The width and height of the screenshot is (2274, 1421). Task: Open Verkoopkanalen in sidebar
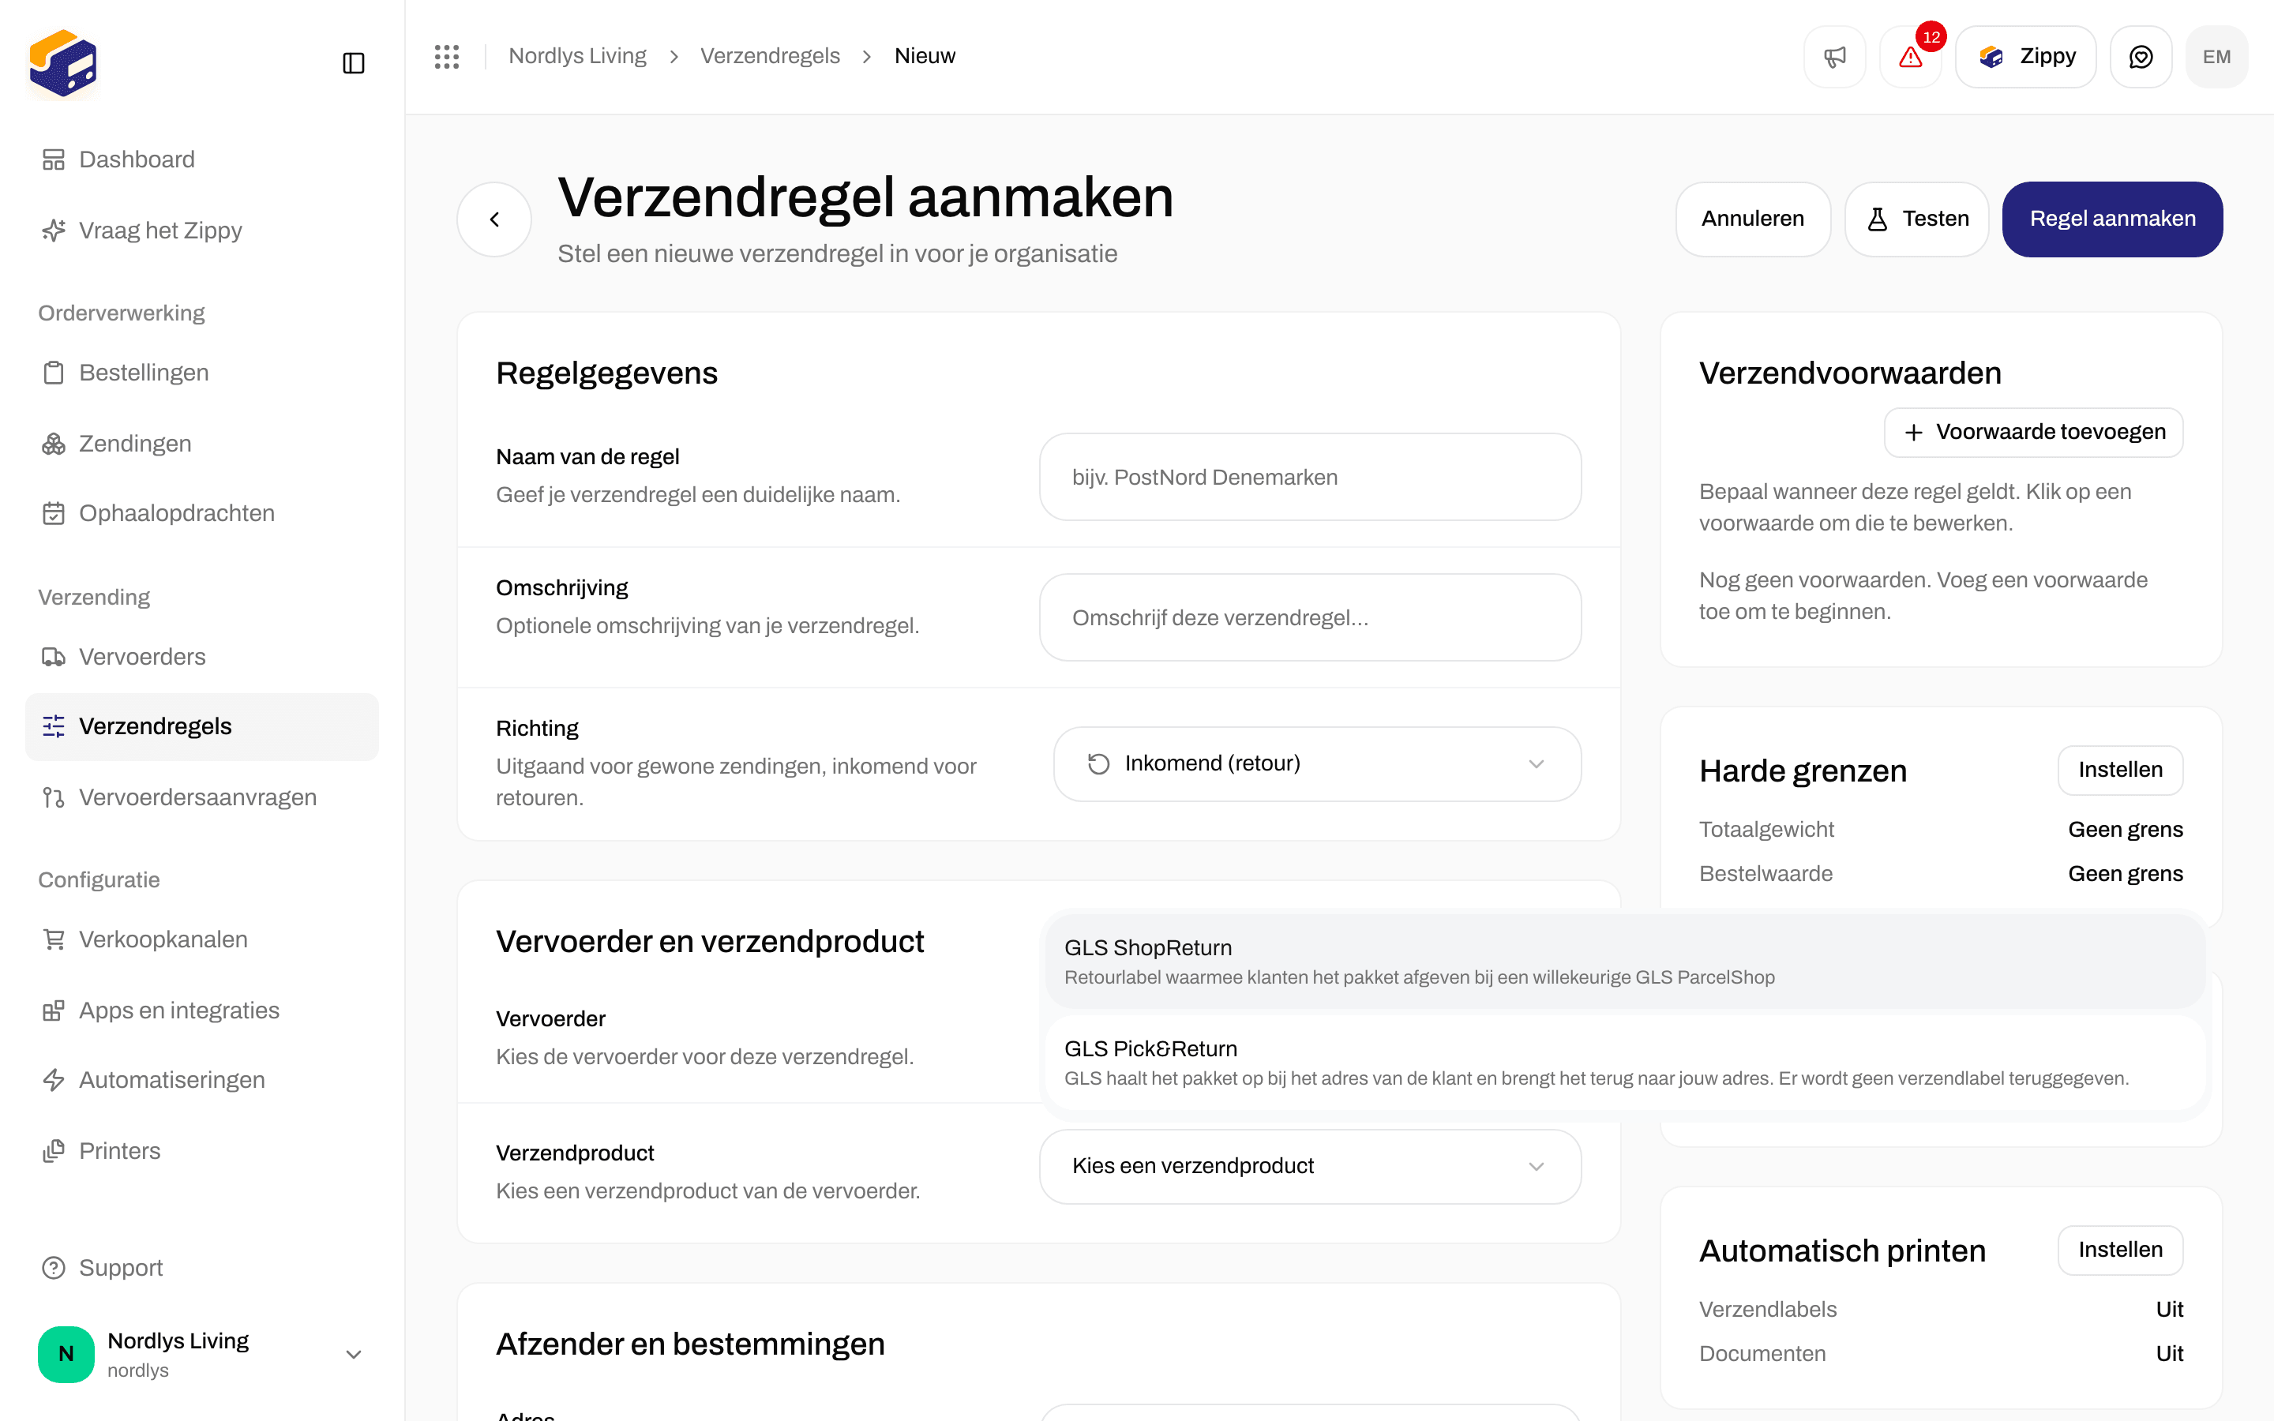(201, 939)
